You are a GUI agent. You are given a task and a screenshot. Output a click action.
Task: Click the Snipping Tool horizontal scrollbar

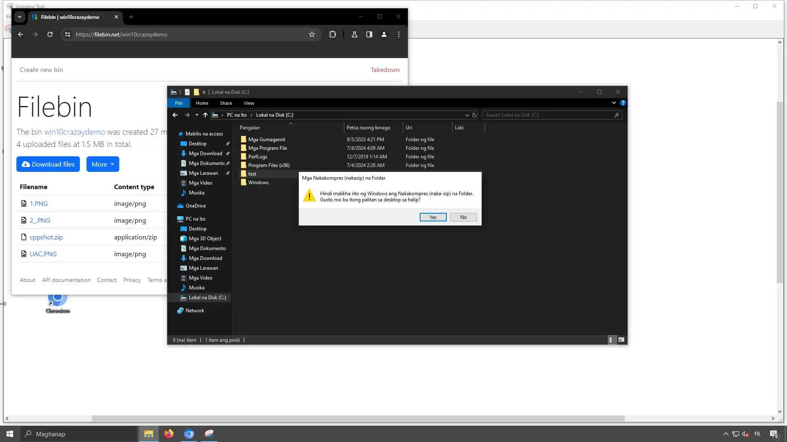point(357,418)
